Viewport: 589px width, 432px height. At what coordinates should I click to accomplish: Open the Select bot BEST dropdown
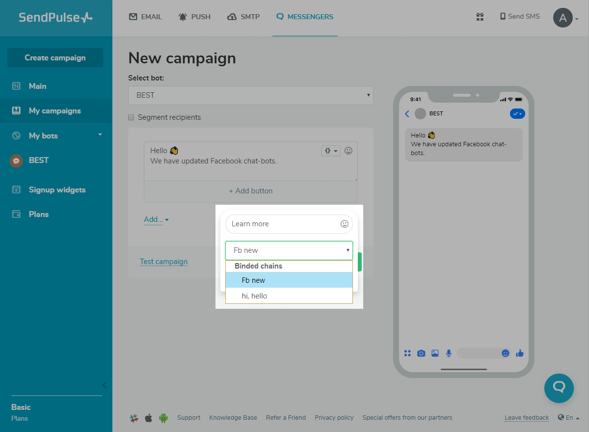click(x=251, y=95)
